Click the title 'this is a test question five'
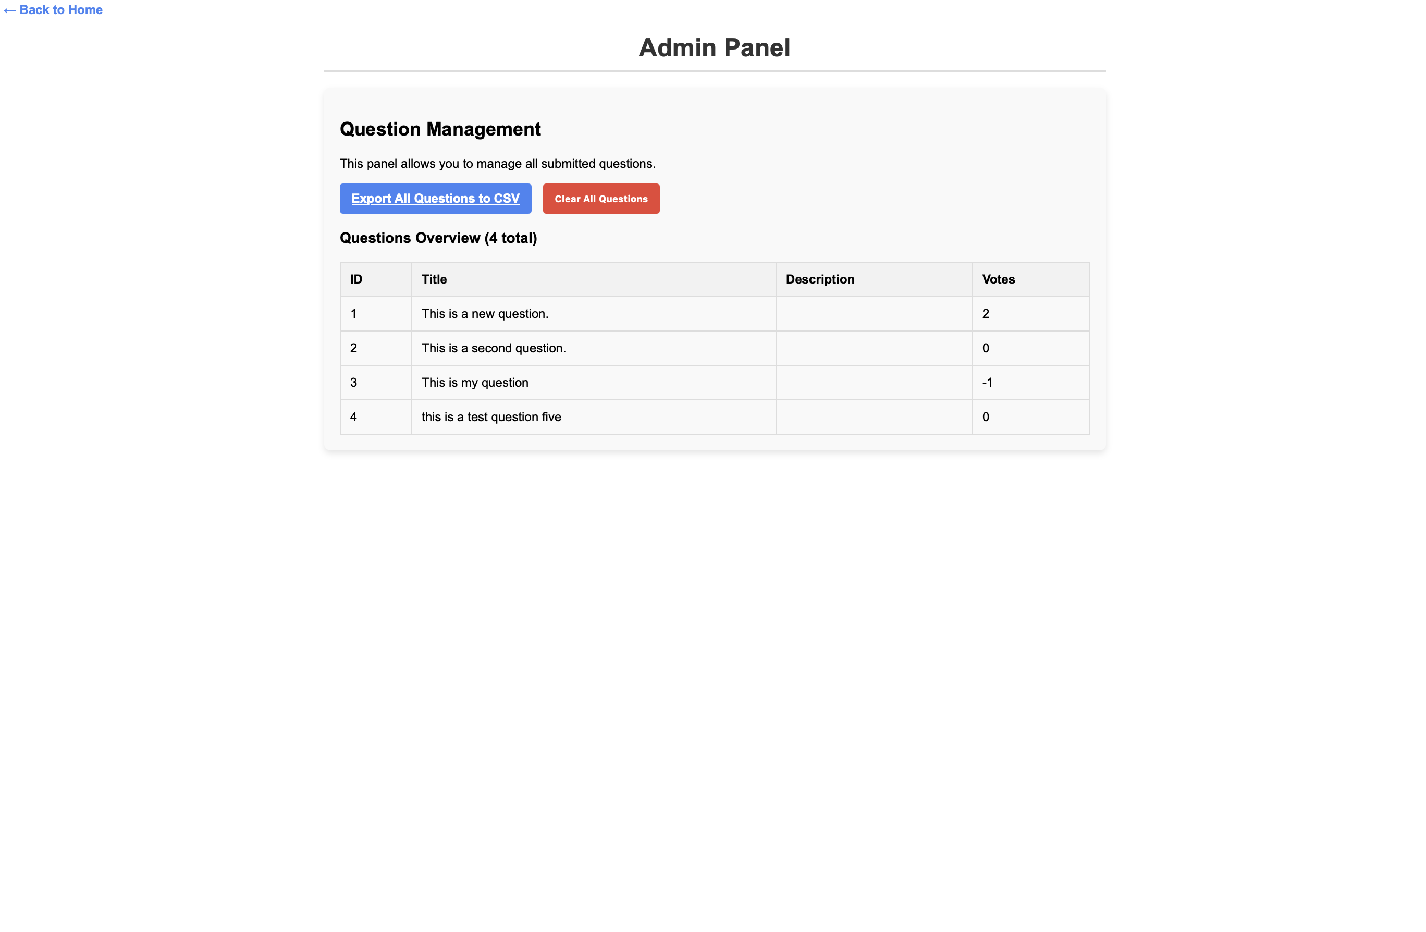Viewport: 1426px width, 932px height. pyautogui.click(x=491, y=416)
